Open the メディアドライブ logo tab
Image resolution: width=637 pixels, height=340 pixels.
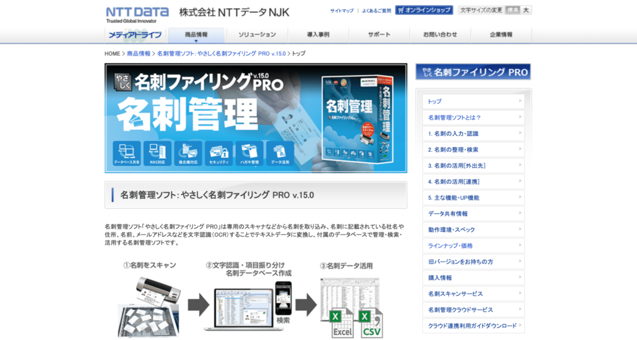(x=136, y=35)
